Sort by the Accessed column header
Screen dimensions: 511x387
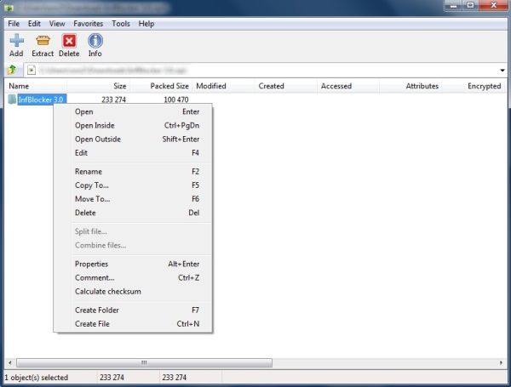pos(348,86)
